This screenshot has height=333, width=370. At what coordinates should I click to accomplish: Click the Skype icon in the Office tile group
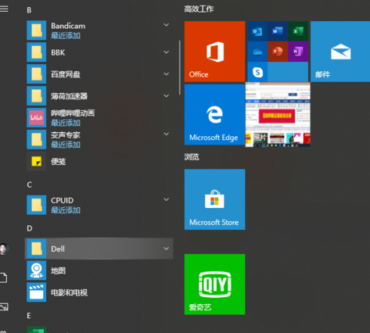(x=257, y=72)
